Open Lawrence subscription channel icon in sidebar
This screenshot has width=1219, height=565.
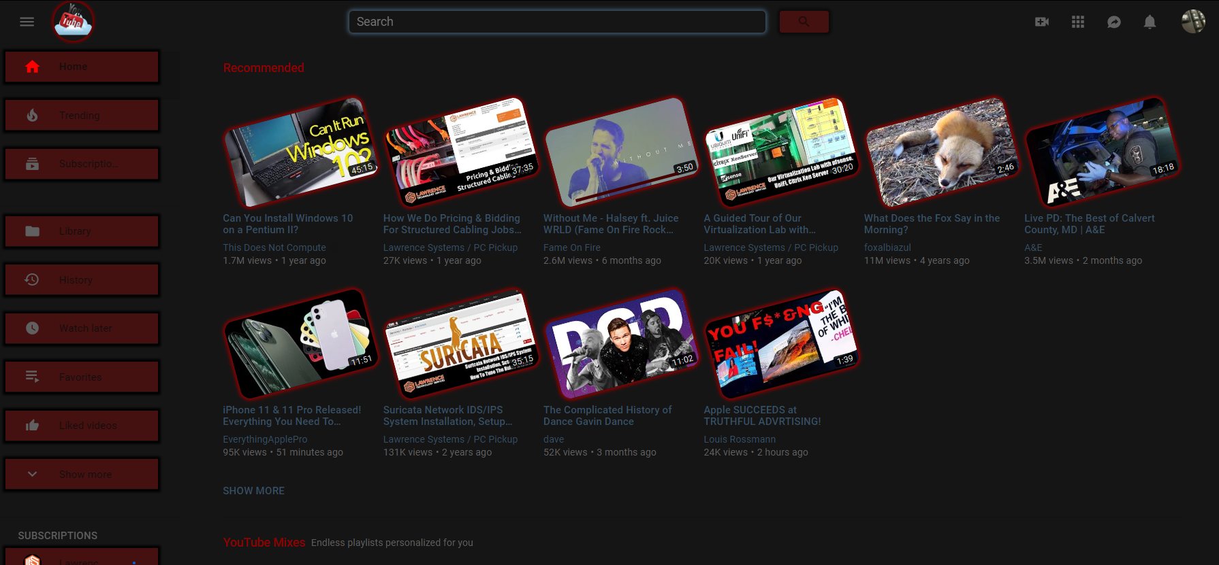click(32, 560)
